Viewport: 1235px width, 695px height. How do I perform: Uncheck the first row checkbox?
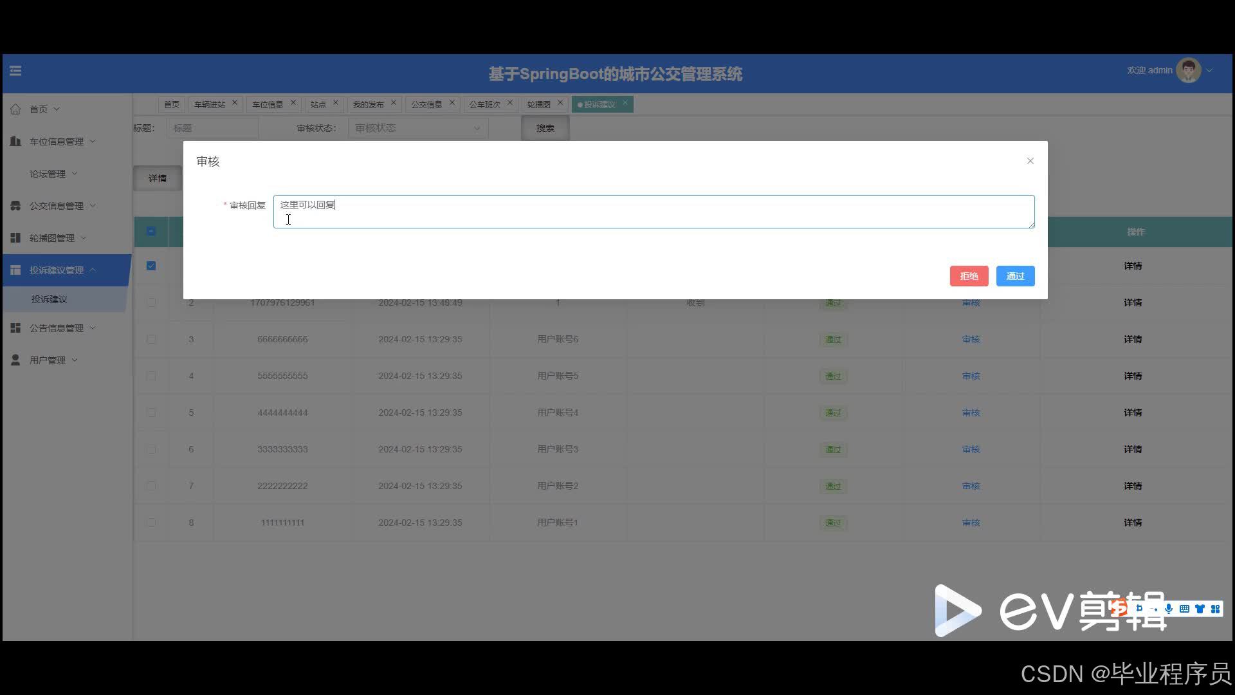(151, 266)
